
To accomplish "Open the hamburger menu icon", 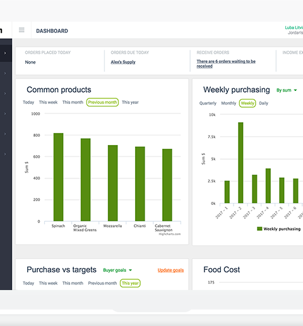I will pyautogui.click(x=21, y=30).
